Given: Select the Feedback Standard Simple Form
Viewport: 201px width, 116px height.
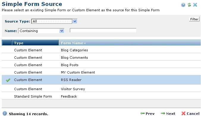Looking at the screenshot, I should (101, 96).
